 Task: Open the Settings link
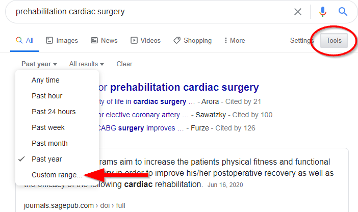(x=302, y=41)
